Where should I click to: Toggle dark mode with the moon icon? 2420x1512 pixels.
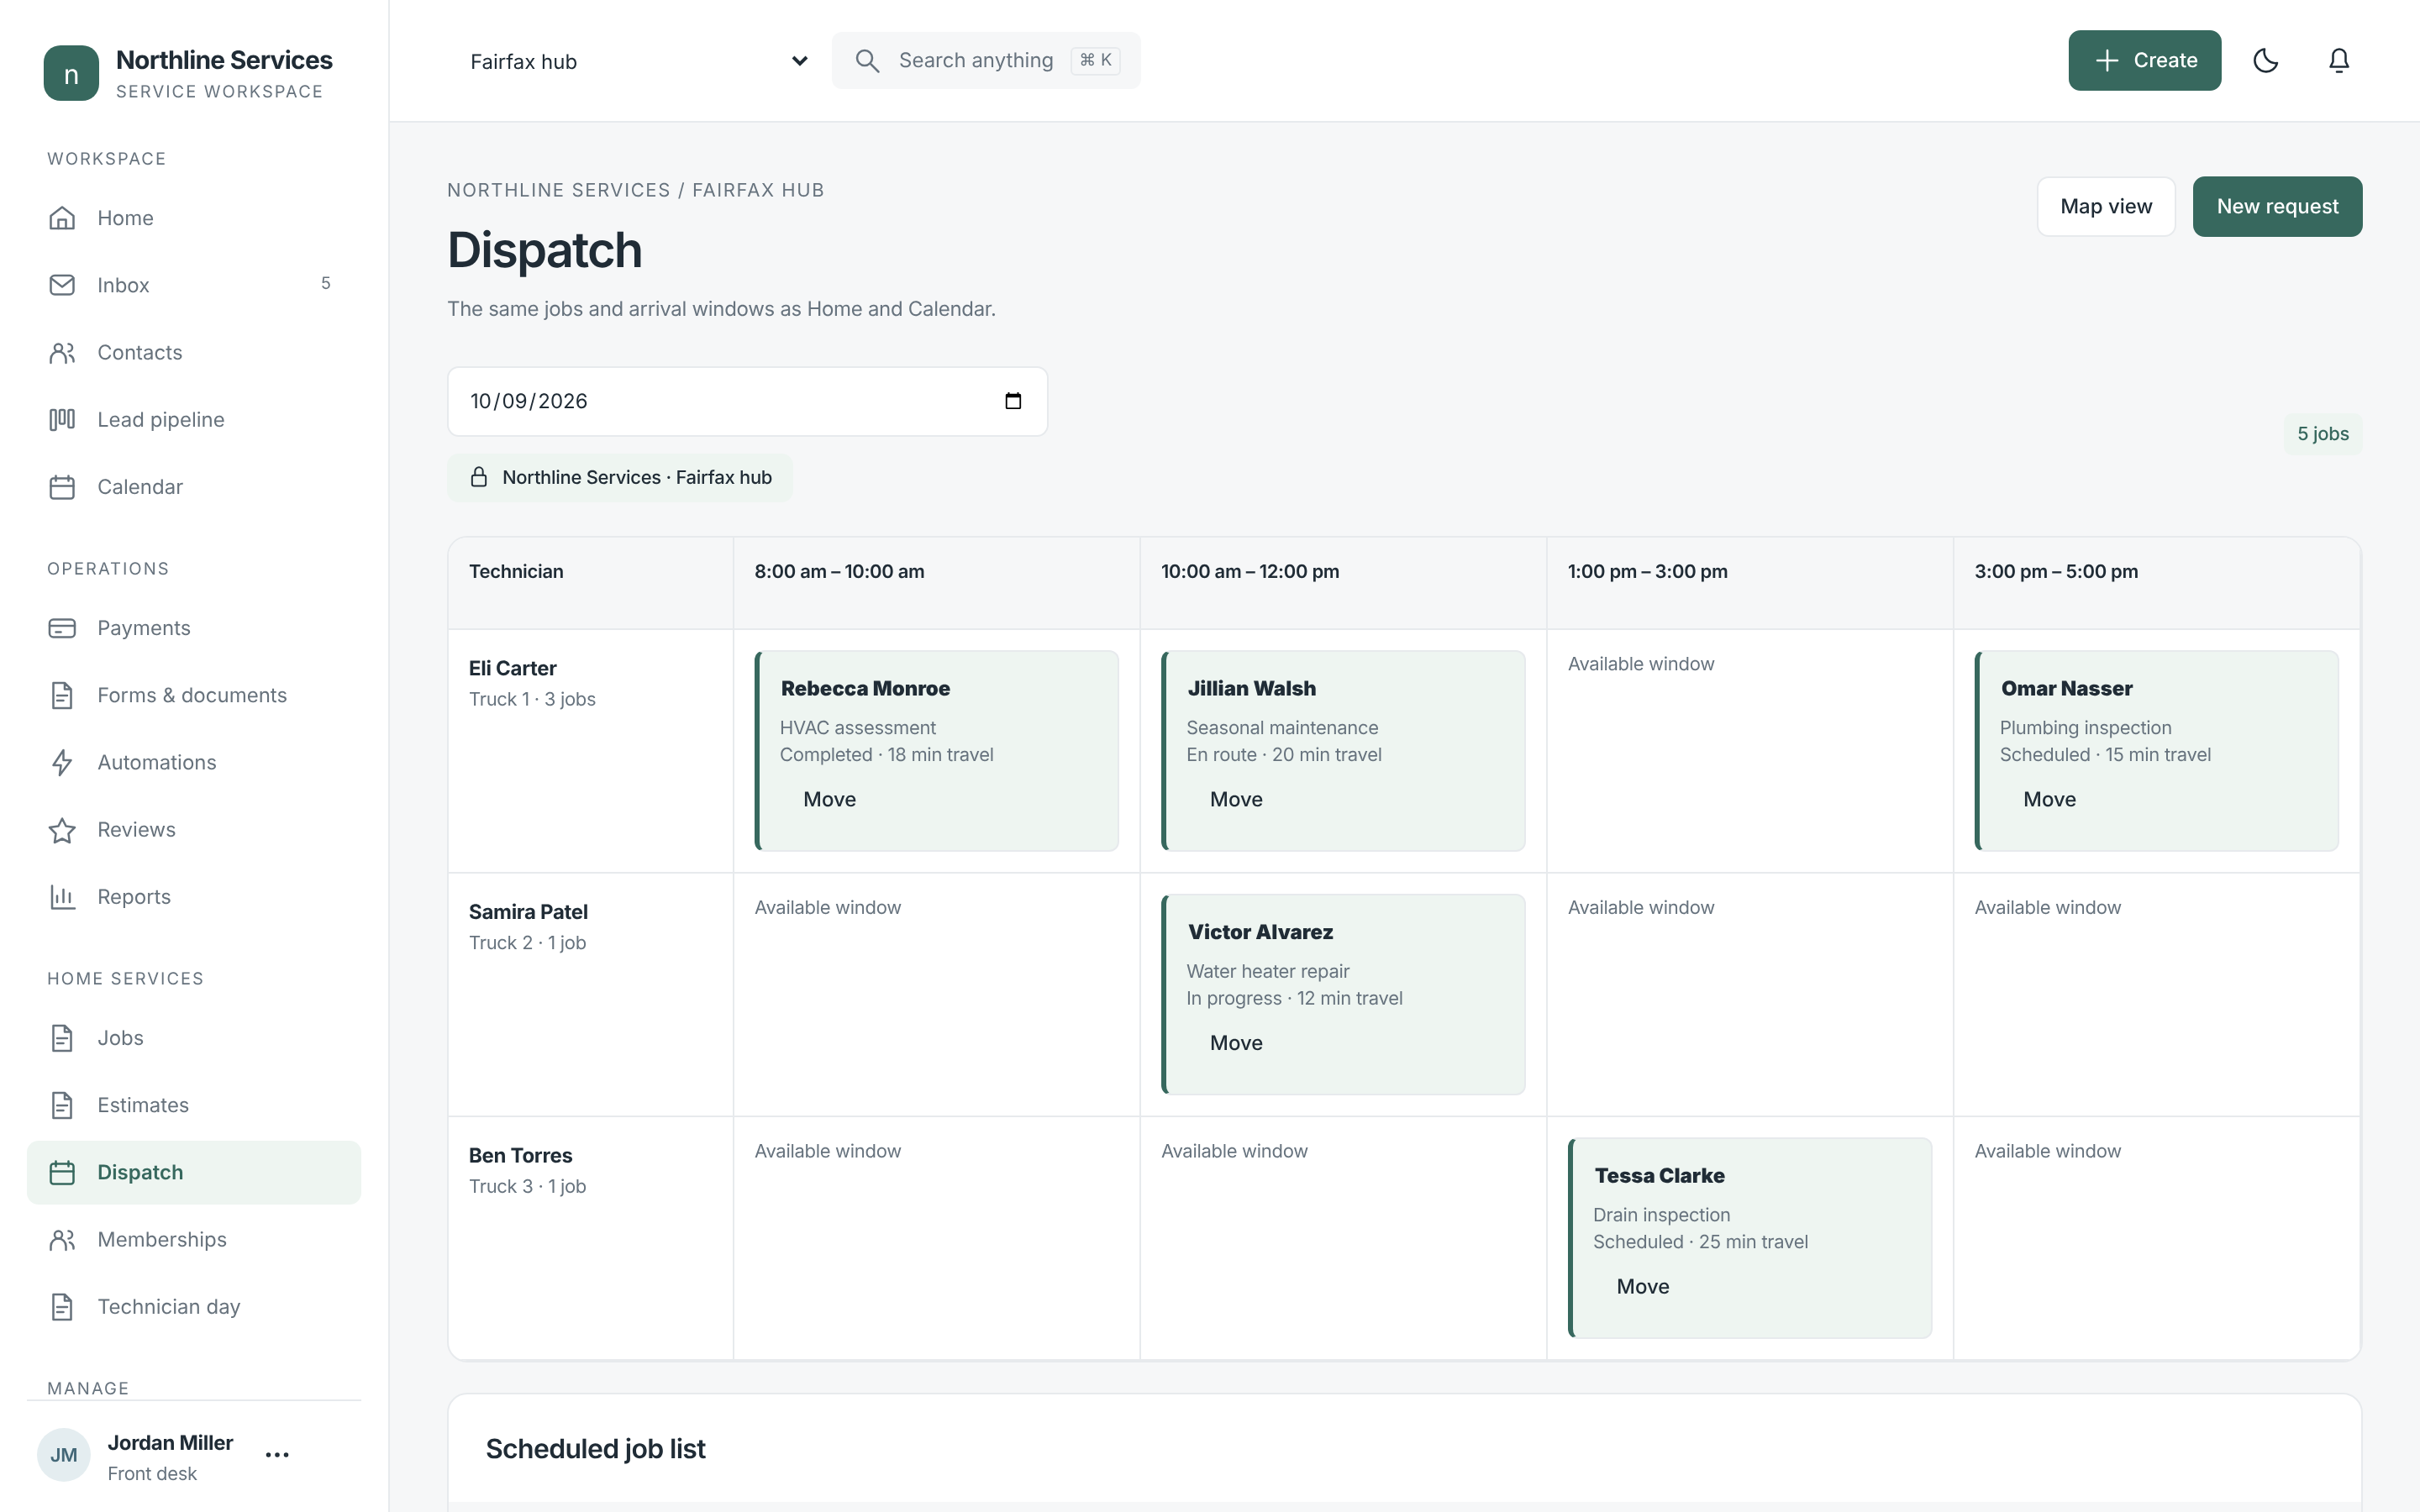pyautogui.click(x=2265, y=61)
